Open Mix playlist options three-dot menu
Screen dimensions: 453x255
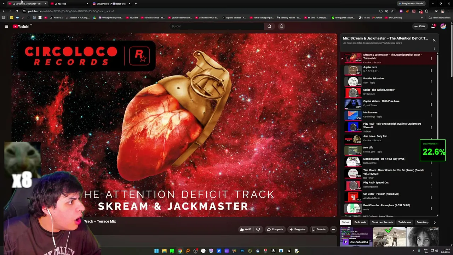[x=434, y=48]
